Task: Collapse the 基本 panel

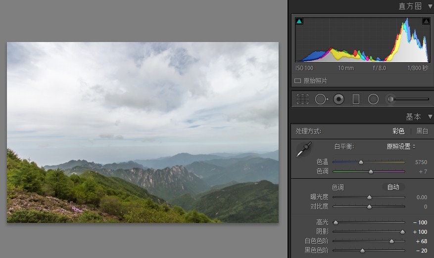Action: 430,117
